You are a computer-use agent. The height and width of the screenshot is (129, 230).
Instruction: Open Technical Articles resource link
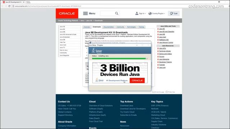pos(165,51)
